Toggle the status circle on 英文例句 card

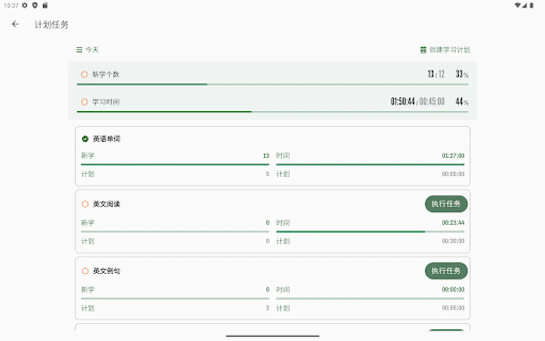(x=85, y=271)
